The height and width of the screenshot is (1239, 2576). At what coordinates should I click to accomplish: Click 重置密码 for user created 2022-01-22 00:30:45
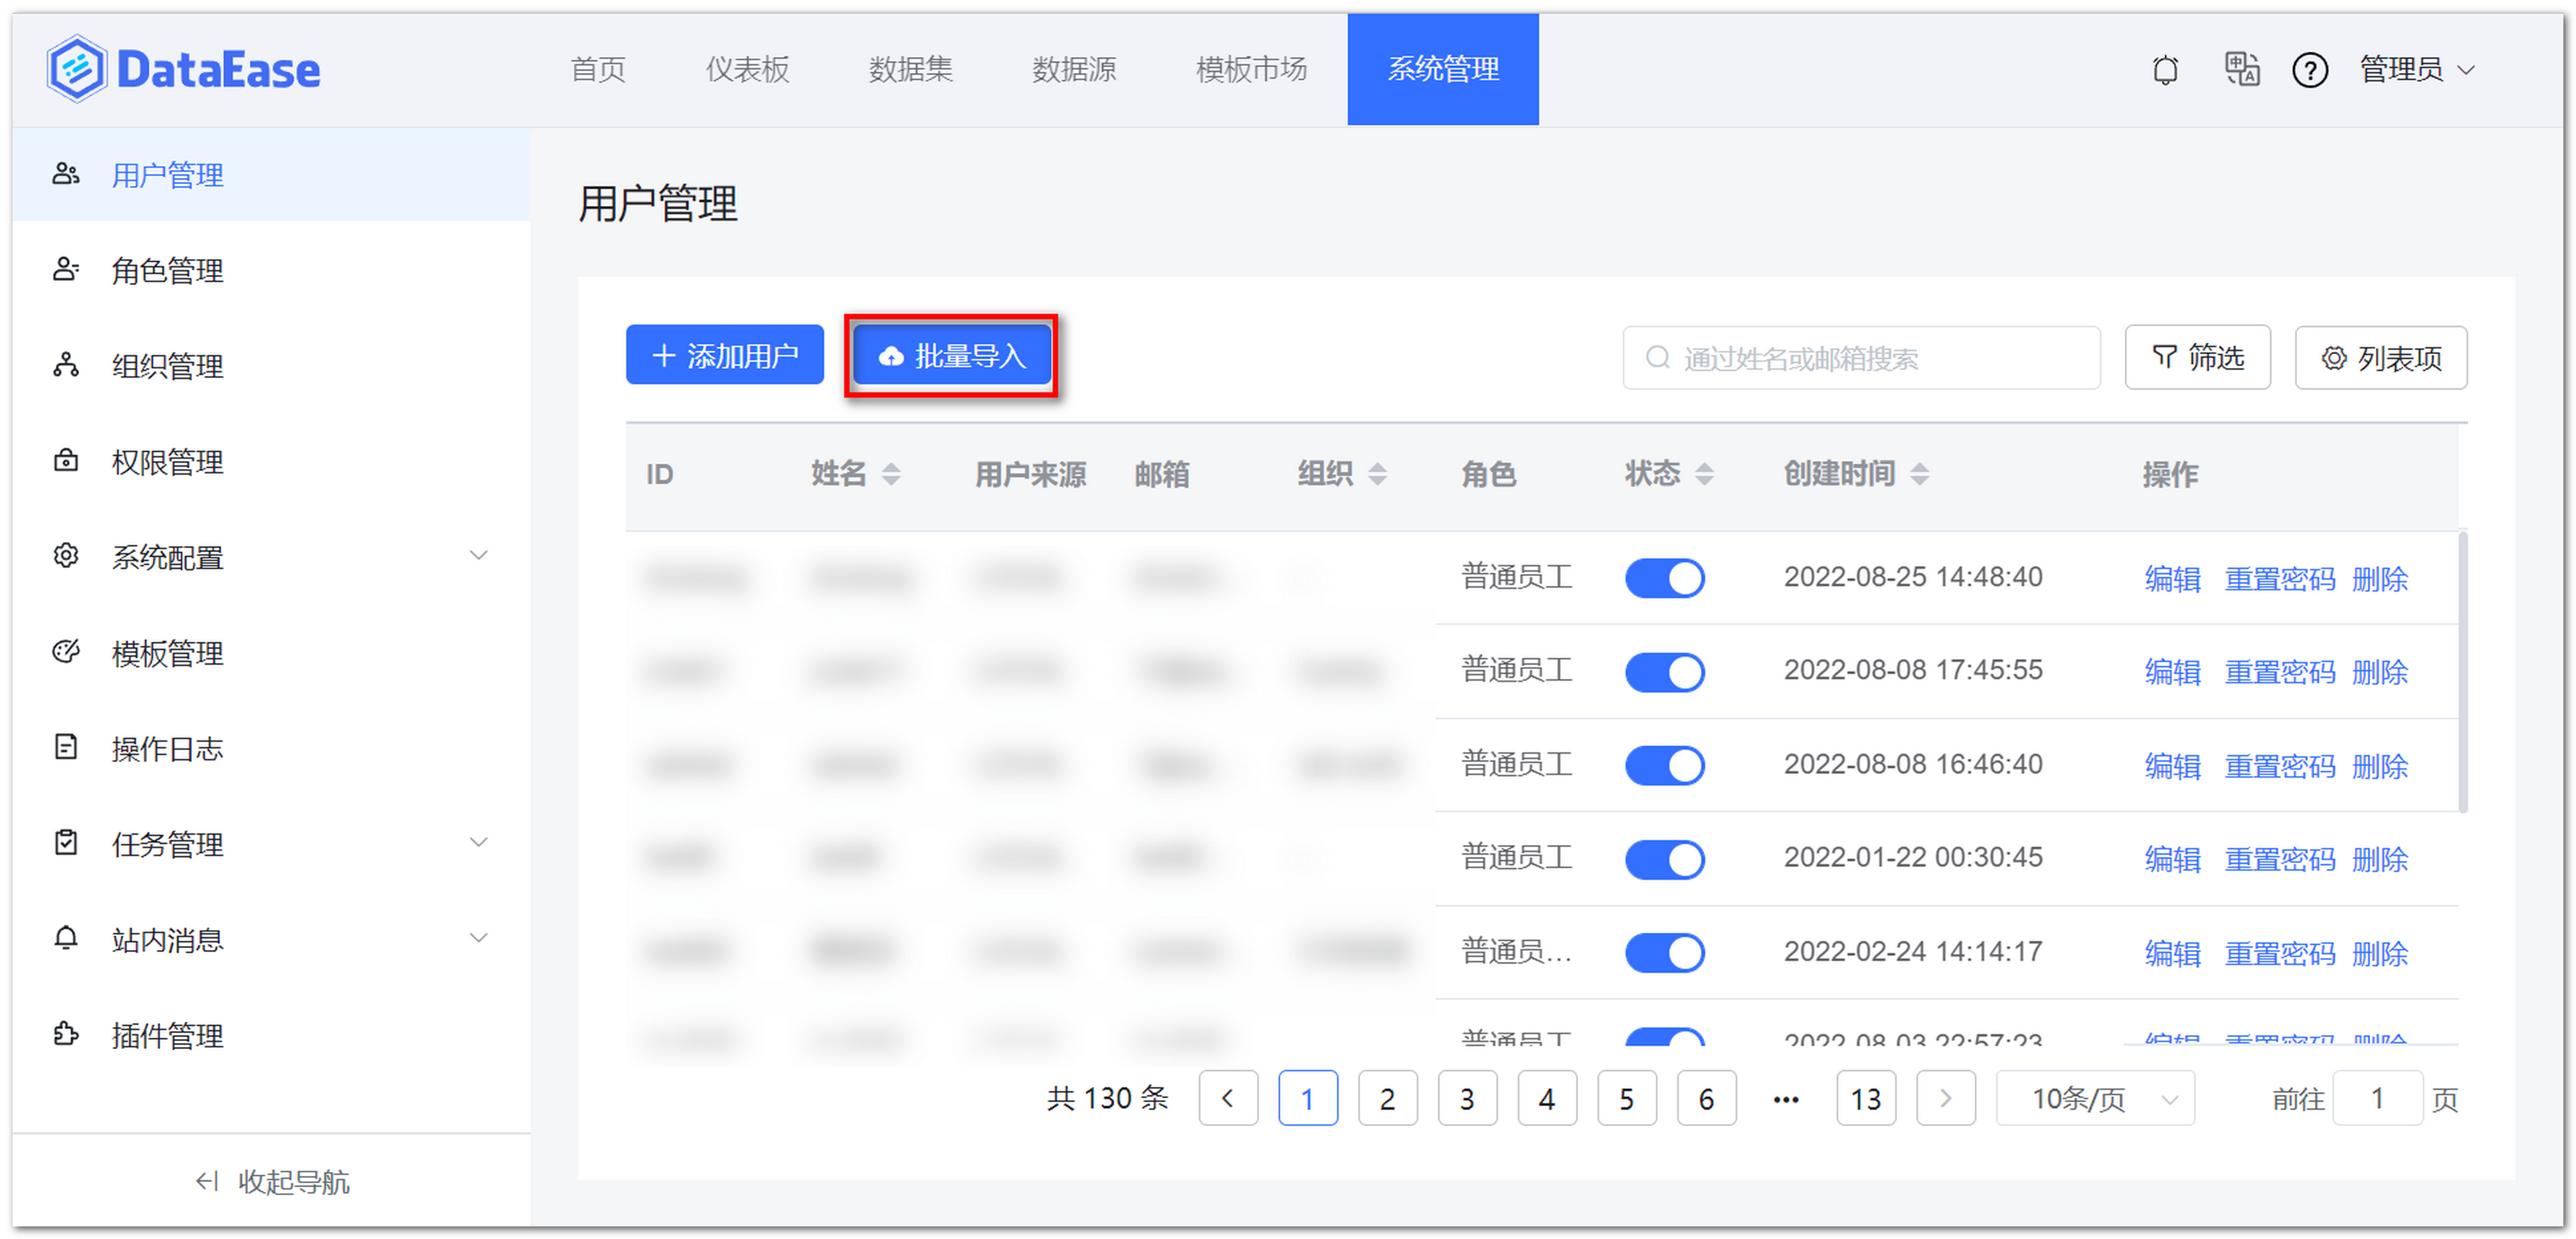(2280, 859)
